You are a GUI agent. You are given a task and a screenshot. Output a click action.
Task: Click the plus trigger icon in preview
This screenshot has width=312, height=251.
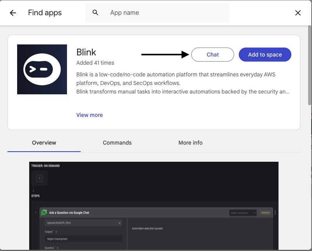(39, 178)
